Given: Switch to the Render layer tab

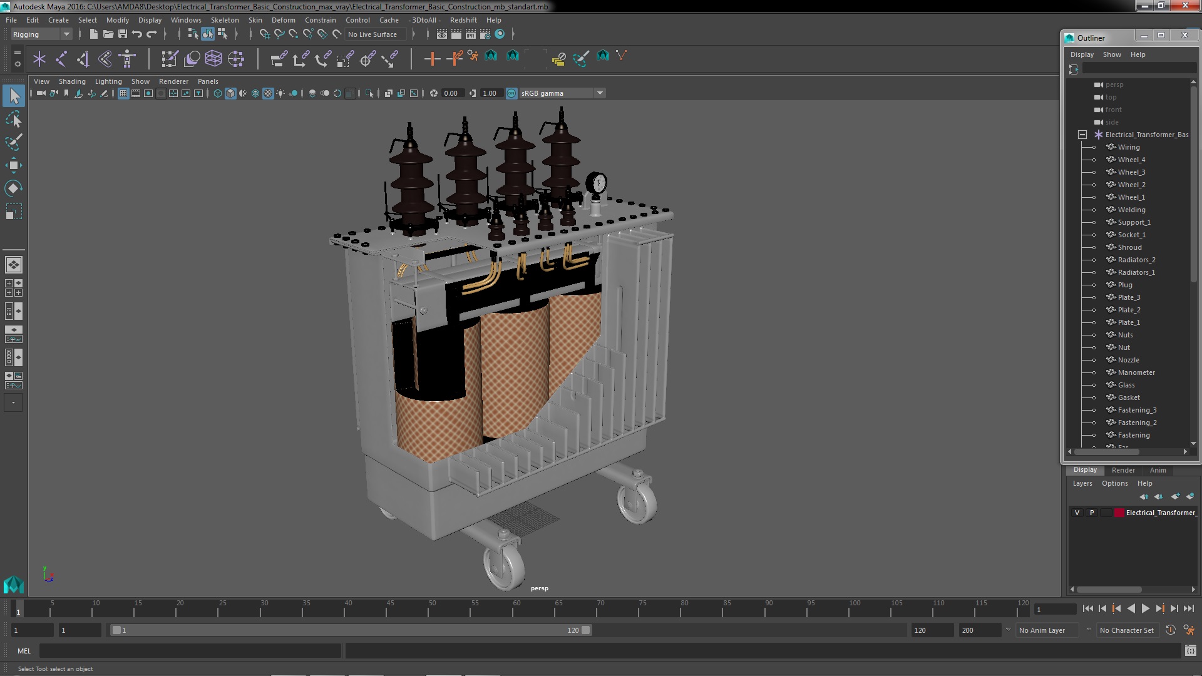Looking at the screenshot, I should [x=1122, y=470].
